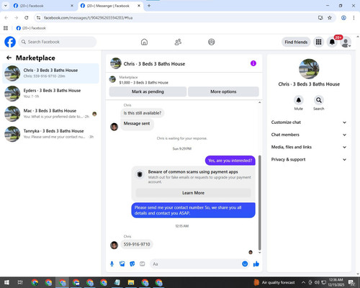Screen dimensions: 360x288
Task: Expand Privacy & support section
Action: point(309,160)
